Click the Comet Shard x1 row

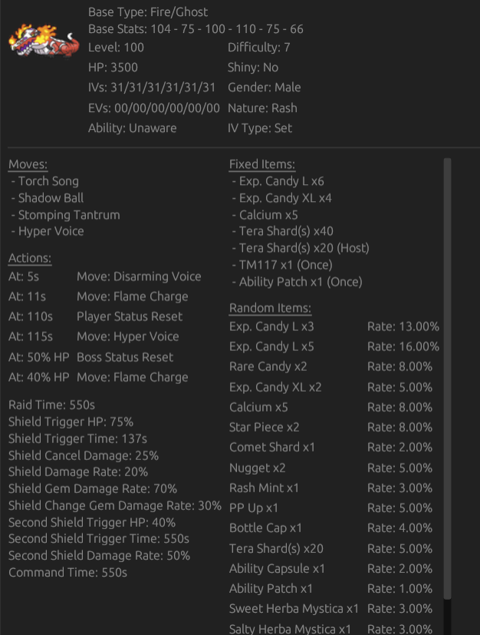pyautogui.click(x=271, y=447)
